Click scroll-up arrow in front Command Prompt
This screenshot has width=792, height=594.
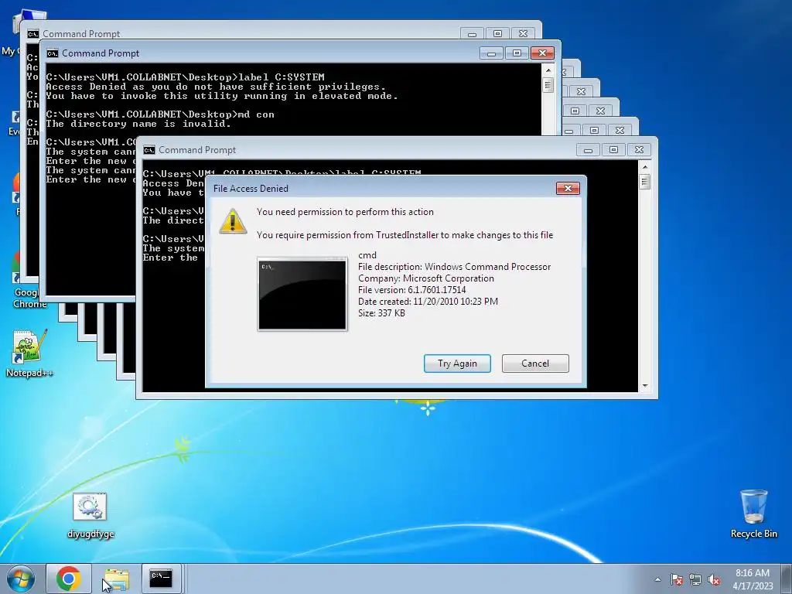(x=644, y=166)
